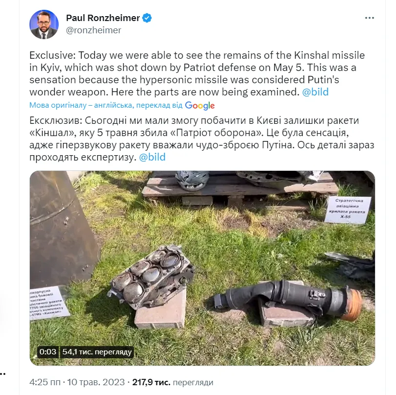Click the partial three-dot icon at left edge
This screenshot has width=396, height=395.
3,374
